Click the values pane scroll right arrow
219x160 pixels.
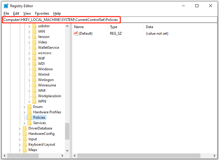(x=215, y=156)
